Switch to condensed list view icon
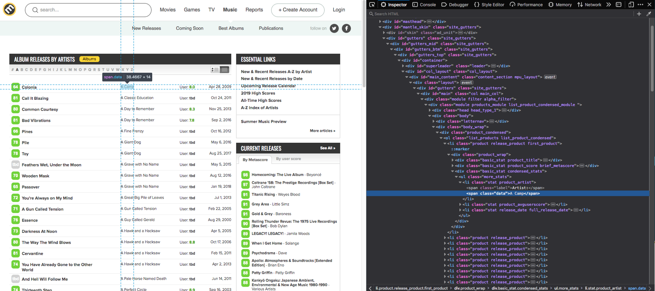 tap(225, 70)
